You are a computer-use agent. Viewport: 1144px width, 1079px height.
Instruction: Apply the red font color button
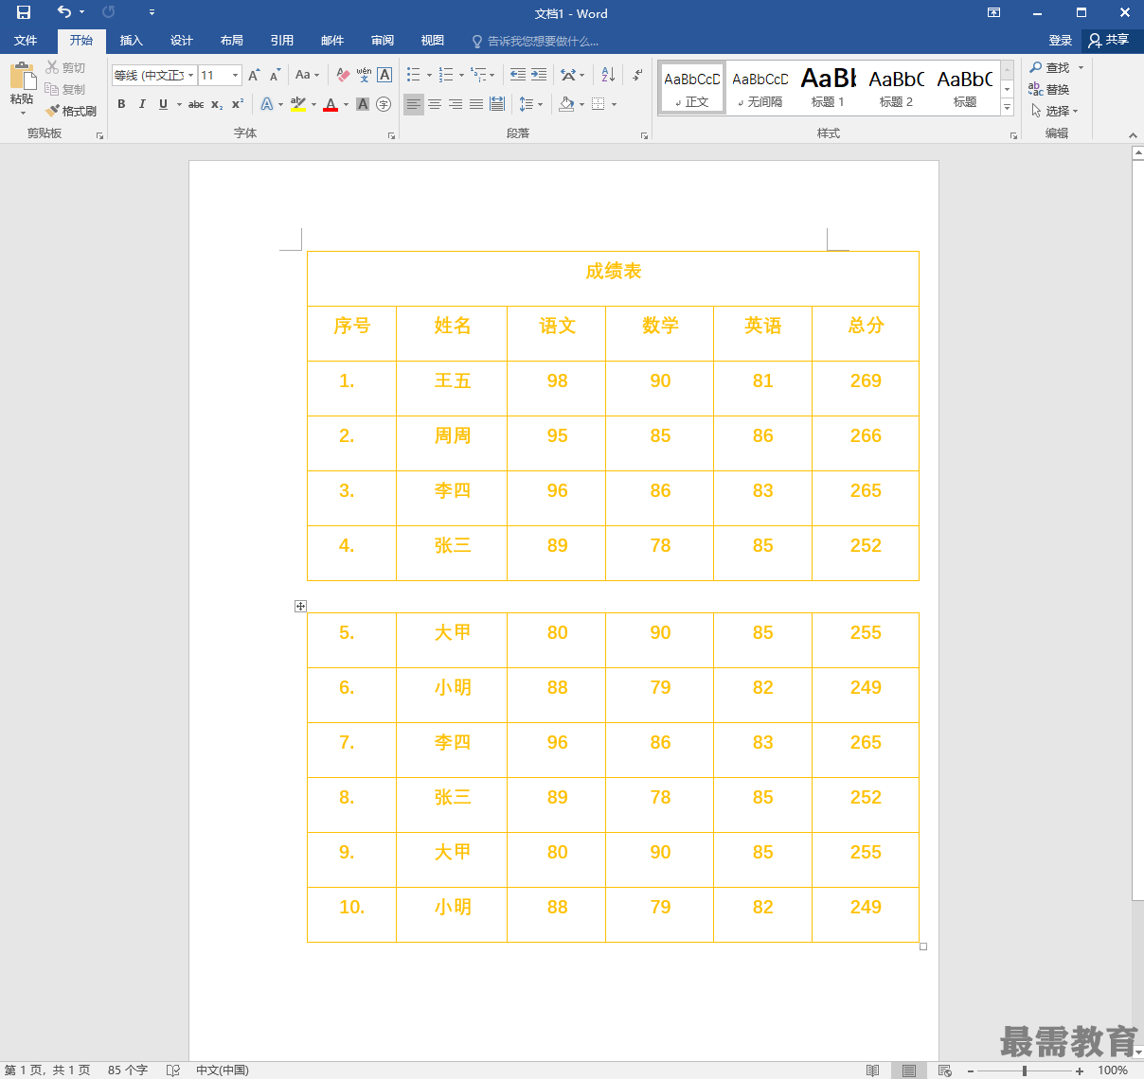click(331, 104)
